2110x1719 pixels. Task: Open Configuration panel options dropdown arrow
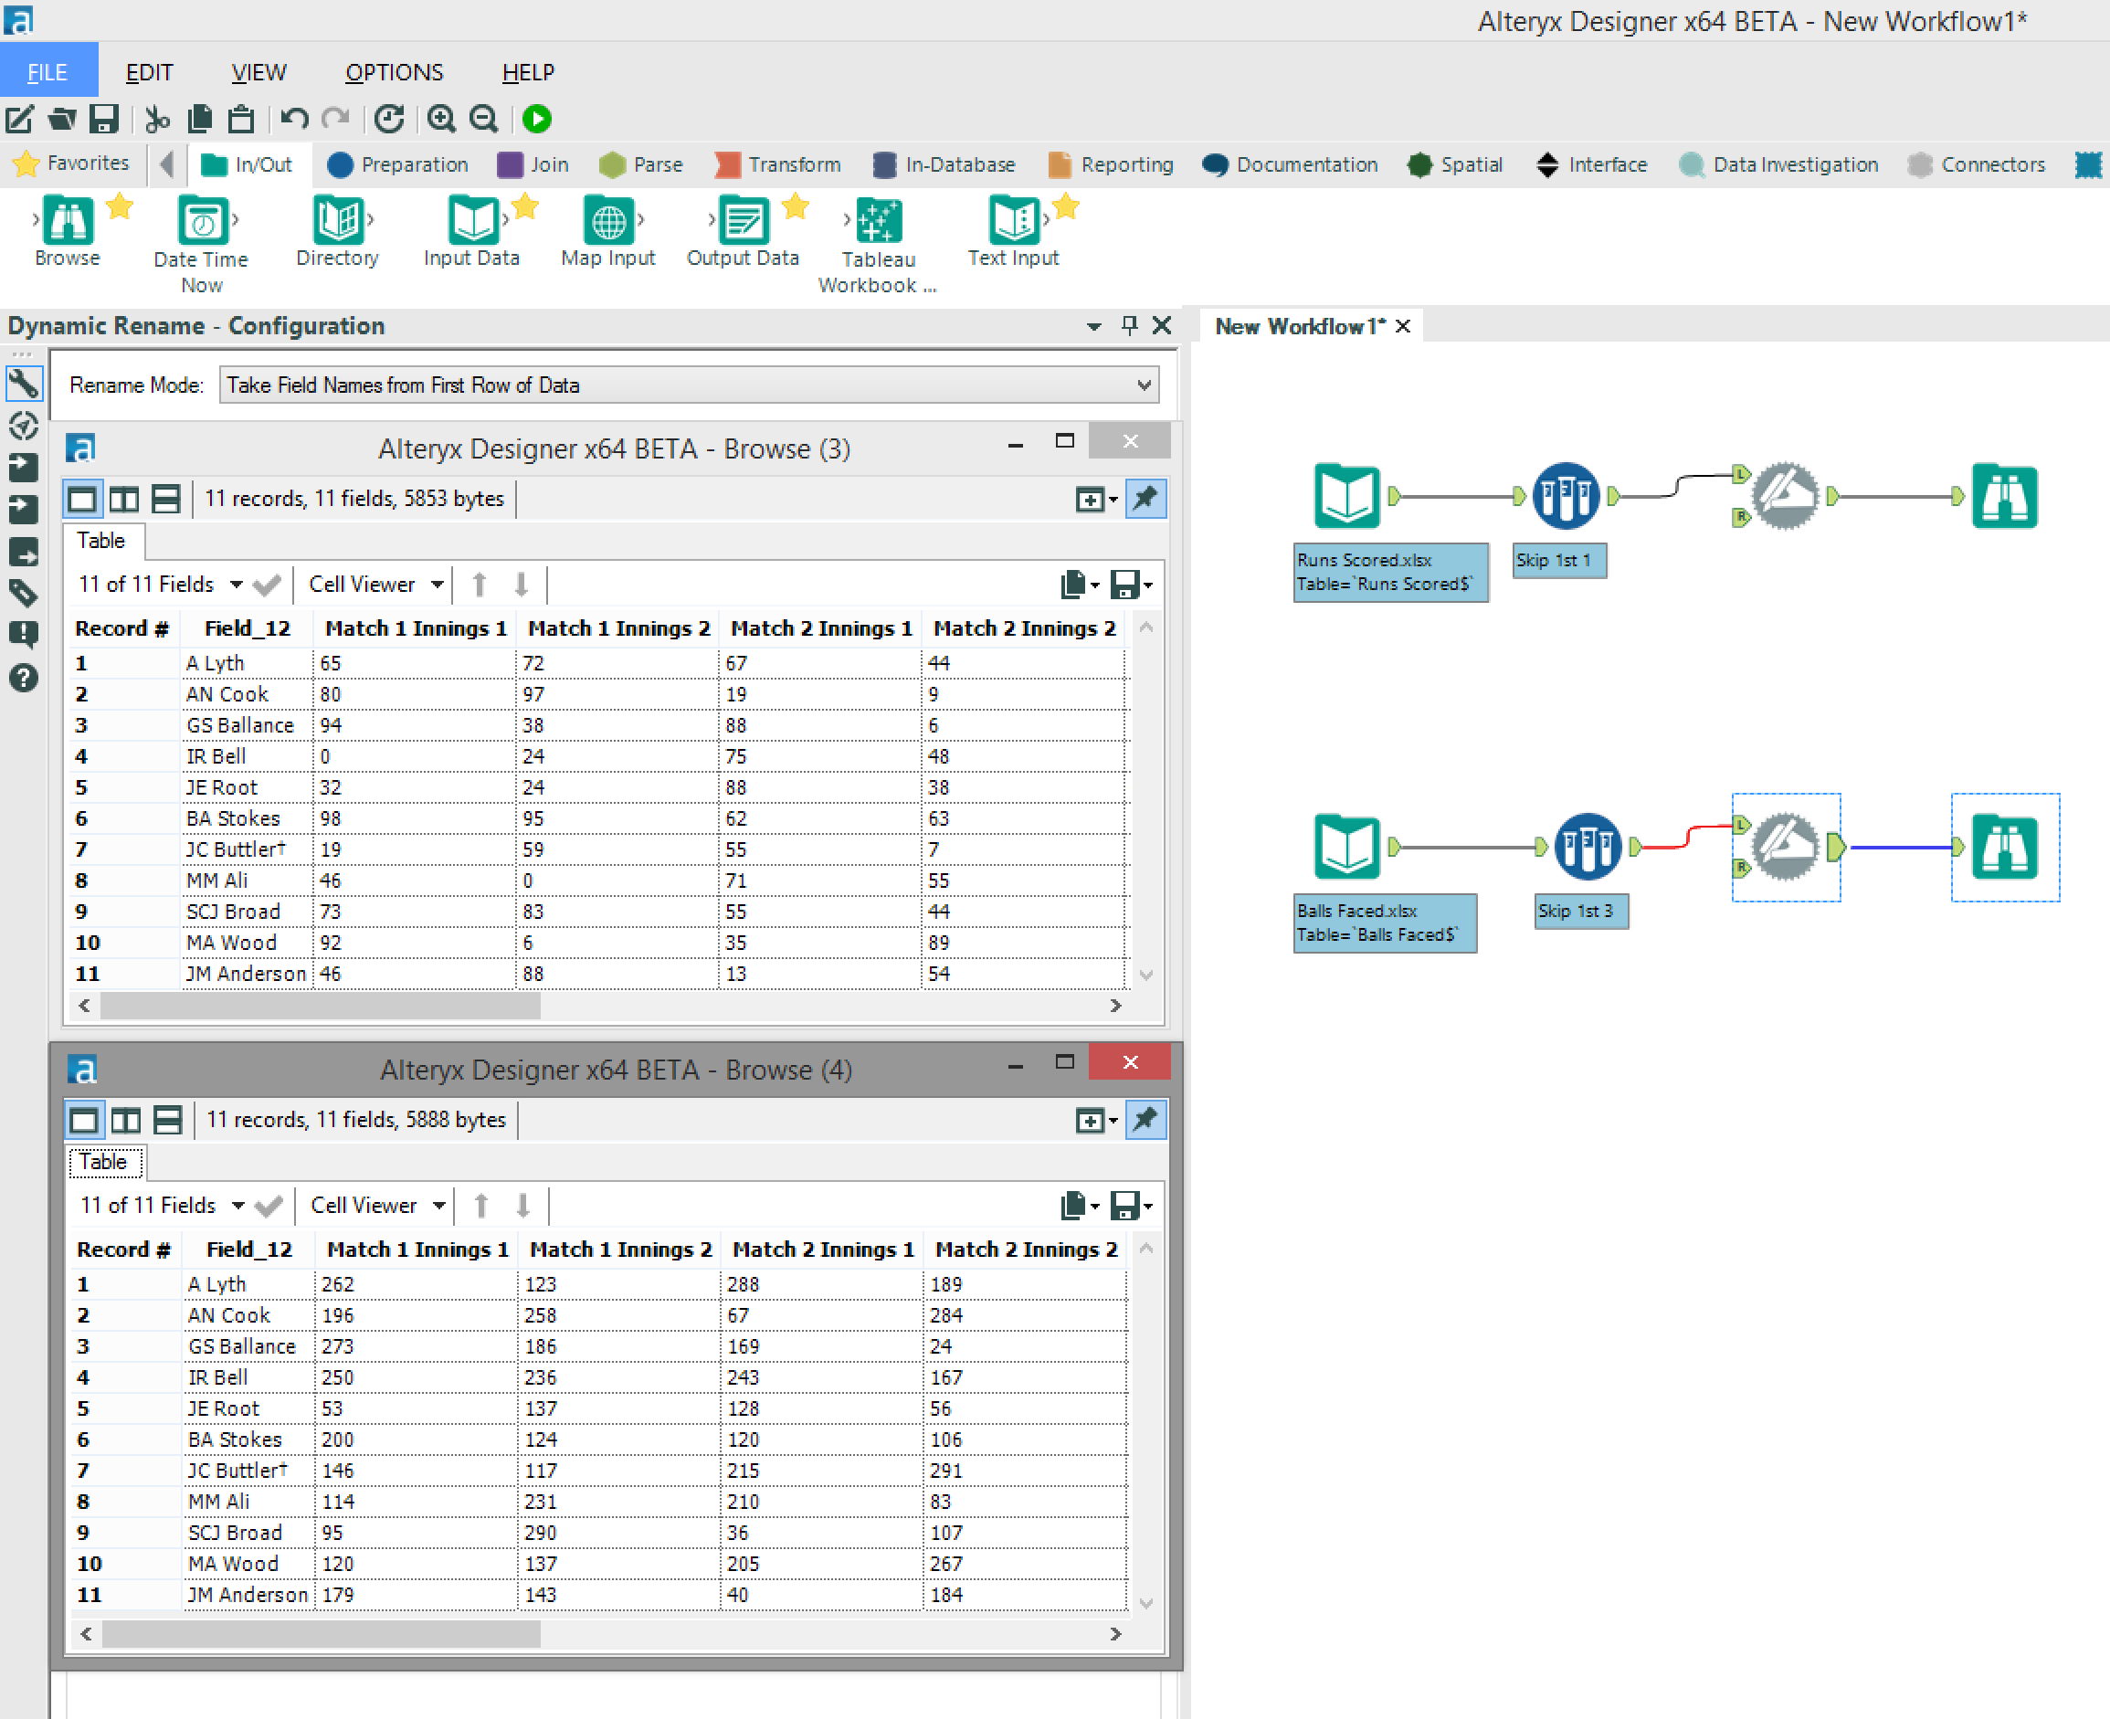[x=1093, y=326]
